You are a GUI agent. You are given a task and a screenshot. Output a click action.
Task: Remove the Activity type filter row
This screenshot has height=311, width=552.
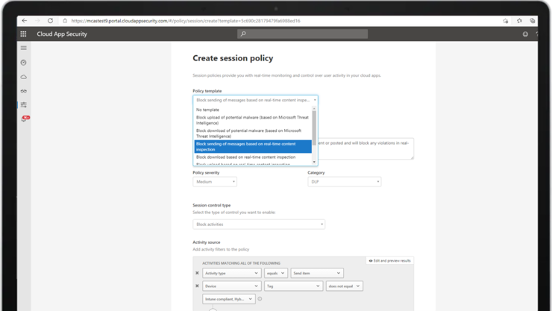click(197, 273)
